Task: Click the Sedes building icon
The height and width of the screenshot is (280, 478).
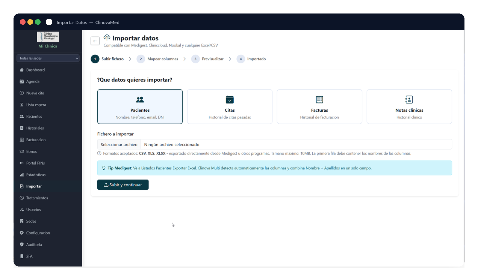Action: pos(22,221)
